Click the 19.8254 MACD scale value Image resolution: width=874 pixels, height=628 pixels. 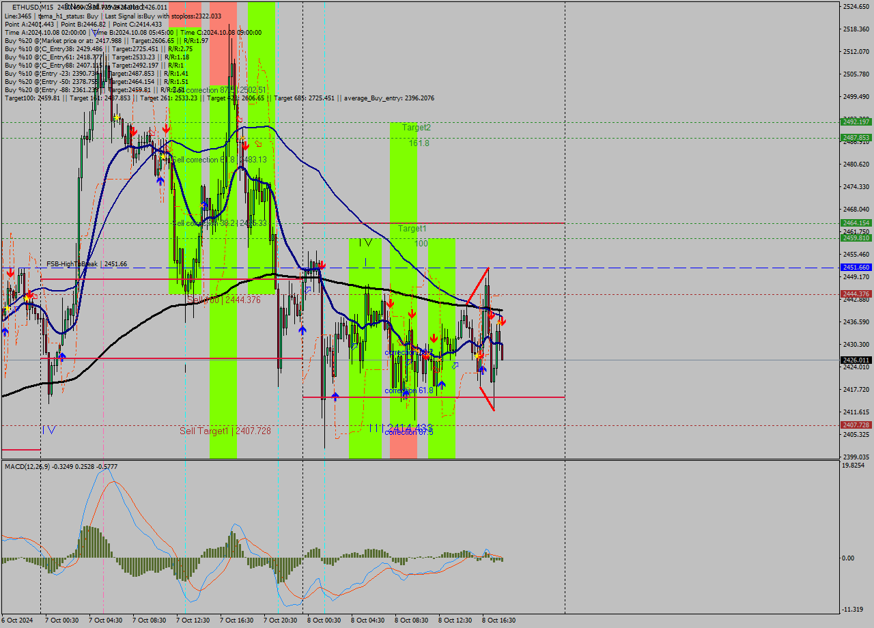point(854,465)
